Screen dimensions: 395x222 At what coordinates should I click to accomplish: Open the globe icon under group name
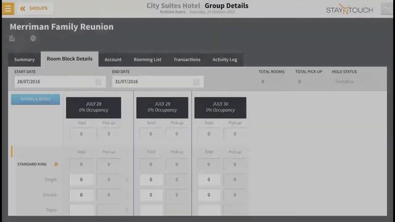click(x=33, y=38)
